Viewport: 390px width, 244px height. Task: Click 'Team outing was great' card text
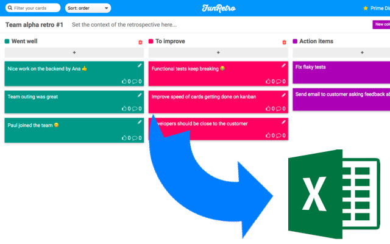click(32, 96)
